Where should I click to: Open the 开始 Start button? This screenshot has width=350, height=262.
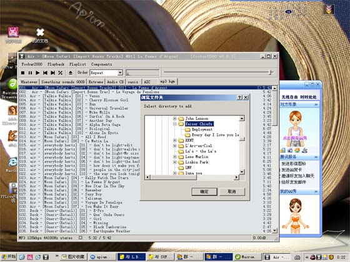point(8,257)
